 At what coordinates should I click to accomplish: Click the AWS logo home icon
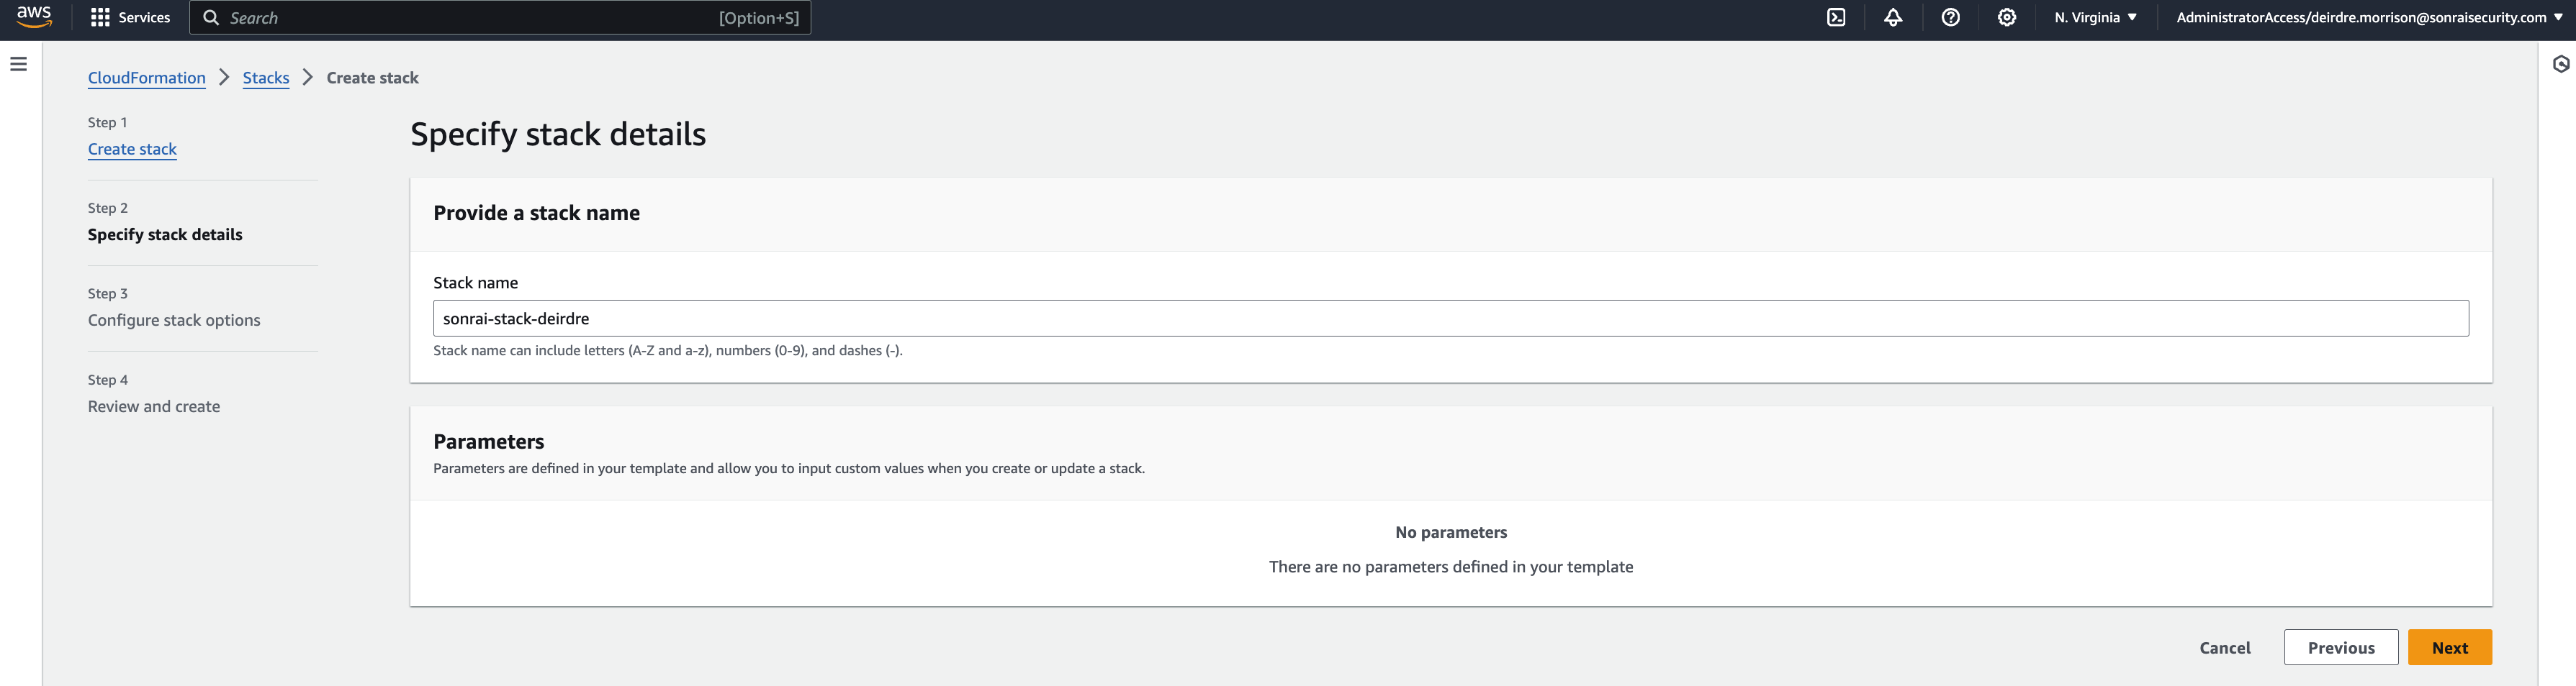34,17
